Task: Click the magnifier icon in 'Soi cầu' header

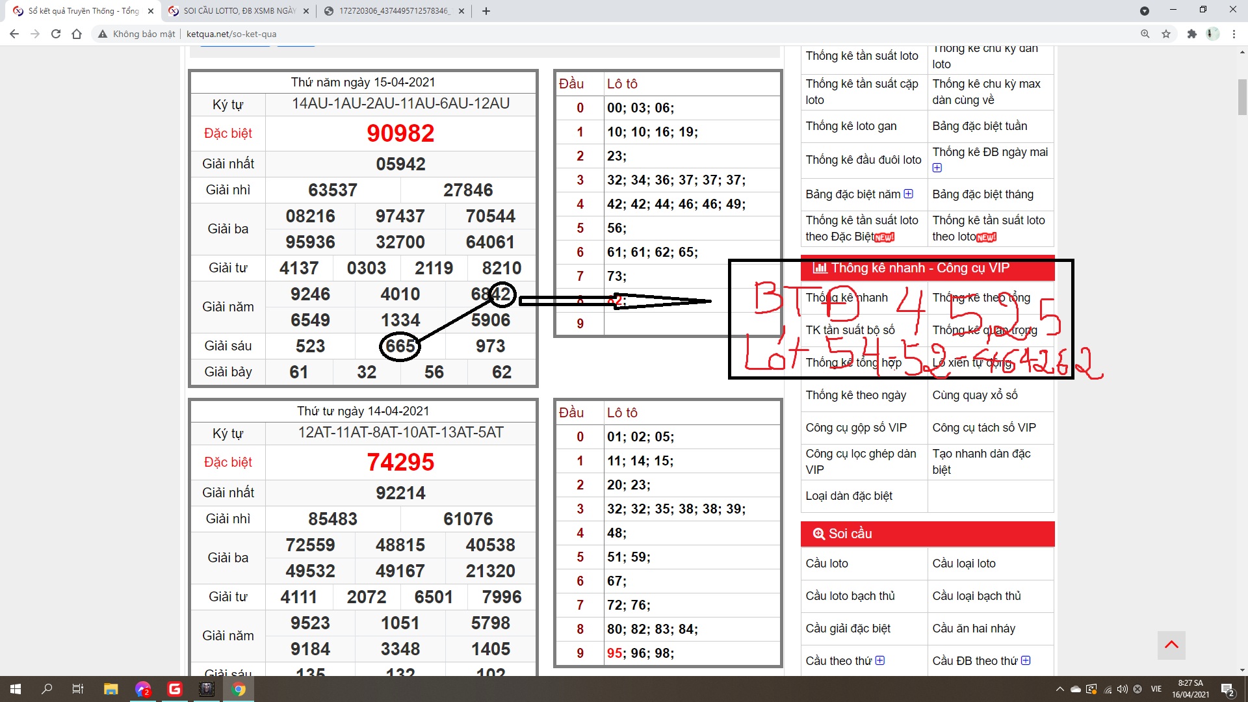Action: tap(819, 534)
